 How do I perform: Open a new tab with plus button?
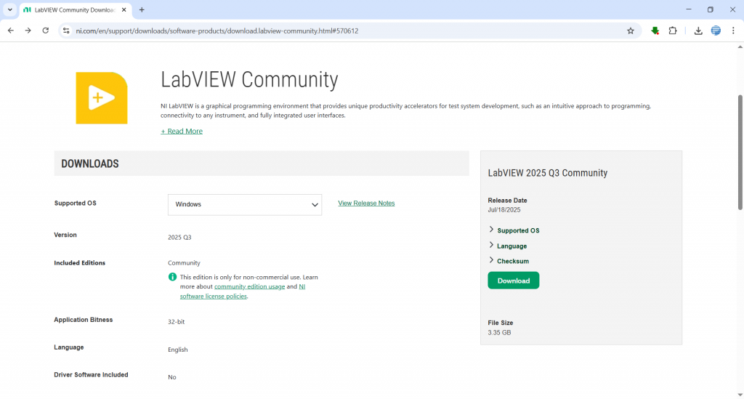(x=142, y=9)
